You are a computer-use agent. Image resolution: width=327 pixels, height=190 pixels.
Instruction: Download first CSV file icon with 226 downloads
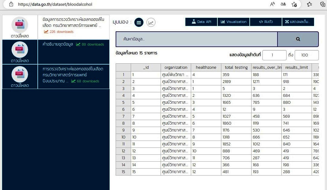[x=20, y=25]
